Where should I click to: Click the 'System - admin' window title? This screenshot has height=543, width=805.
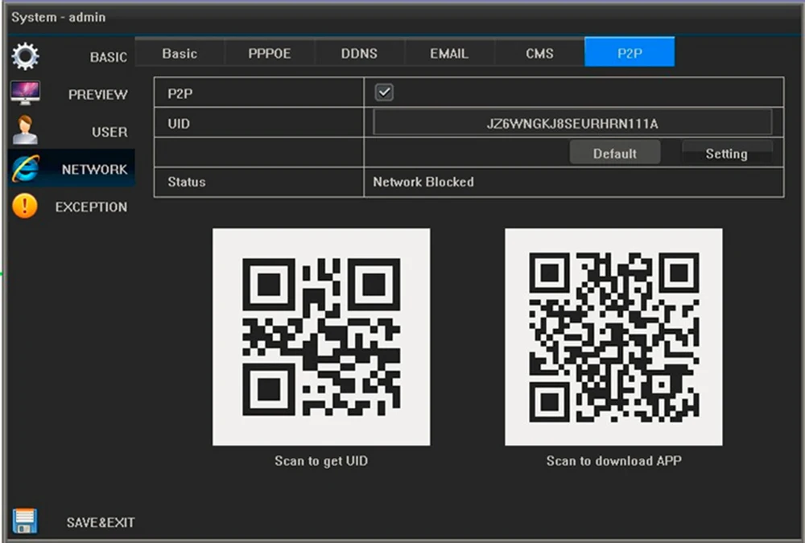tap(59, 17)
